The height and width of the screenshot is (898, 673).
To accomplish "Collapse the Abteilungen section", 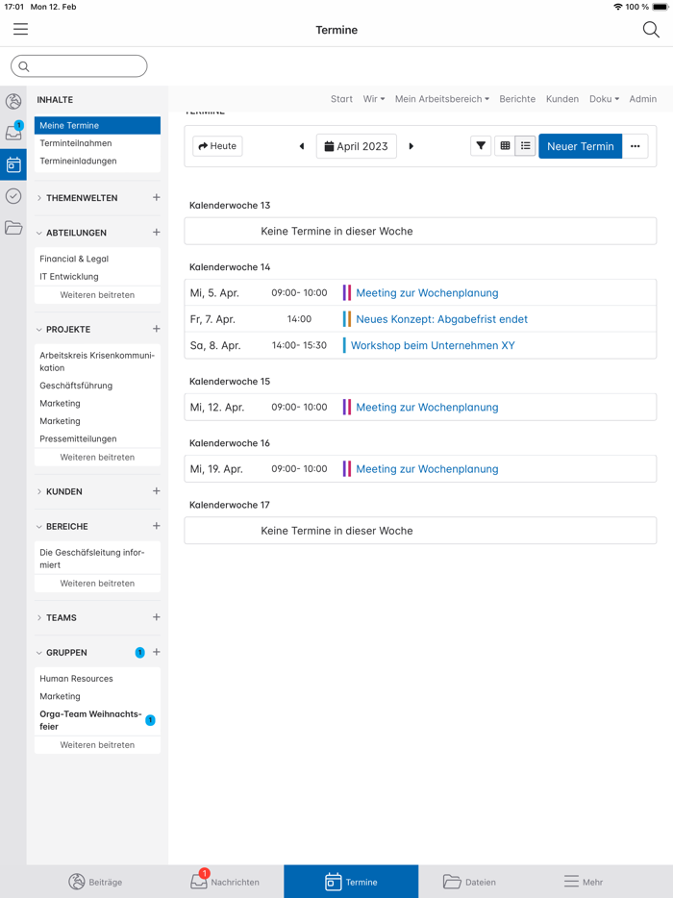I will 39,233.
